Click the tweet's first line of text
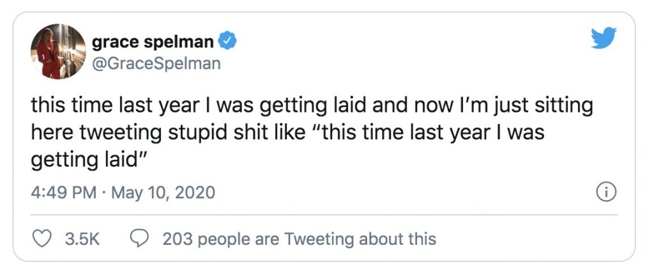The height and width of the screenshot is (280, 654). pos(312,104)
